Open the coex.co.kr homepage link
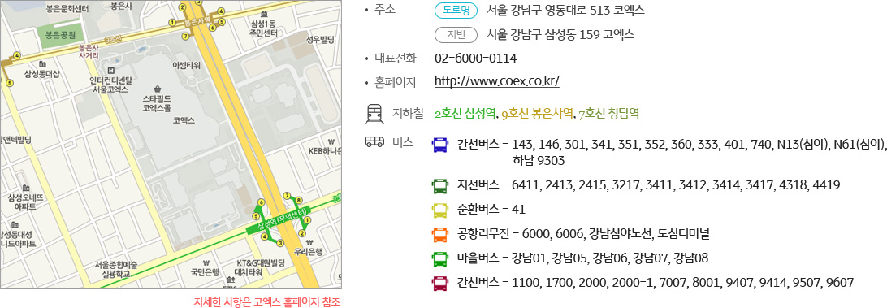 coord(496,81)
